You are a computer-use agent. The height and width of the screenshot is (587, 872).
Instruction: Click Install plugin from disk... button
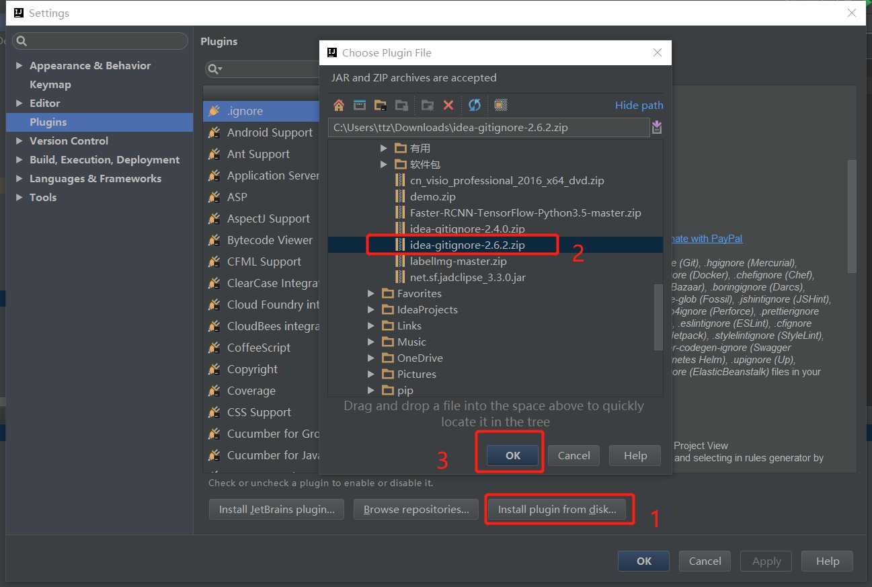click(557, 509)
